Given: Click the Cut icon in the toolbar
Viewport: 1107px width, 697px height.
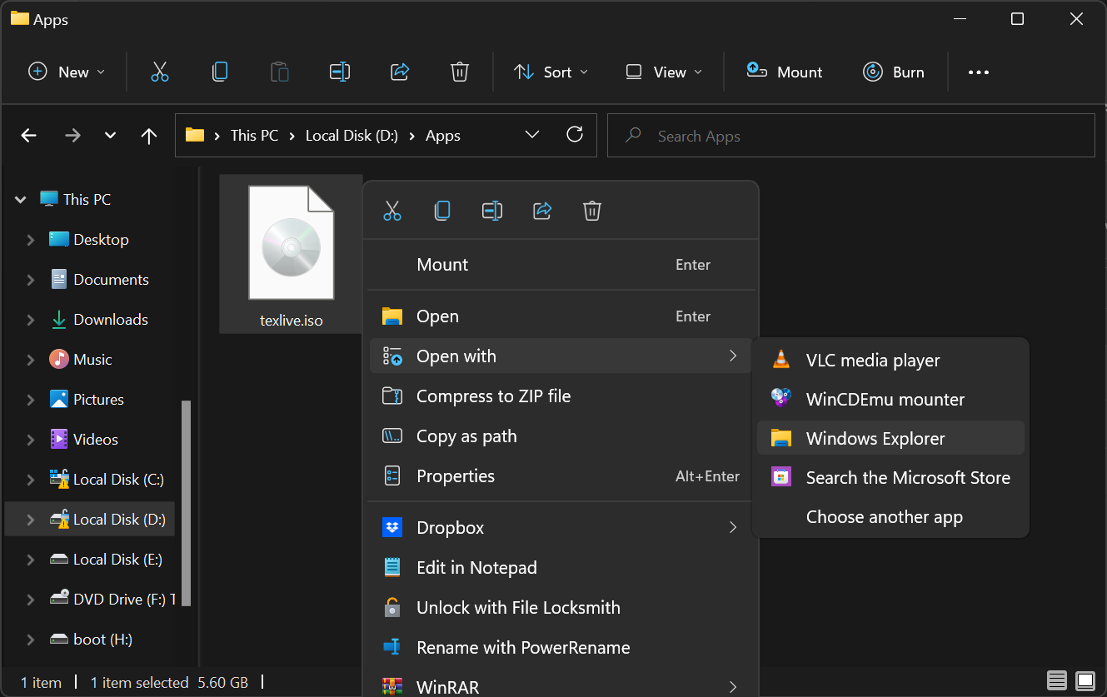Looking at the screenshot, I should 159,72.
